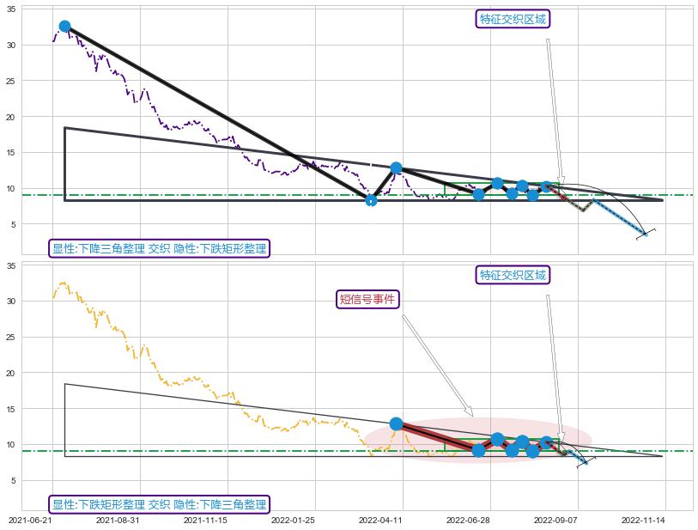698x530 pixels.
Task: Click the lowest blue trough marker in upper chart
Action: click(371, 200)
